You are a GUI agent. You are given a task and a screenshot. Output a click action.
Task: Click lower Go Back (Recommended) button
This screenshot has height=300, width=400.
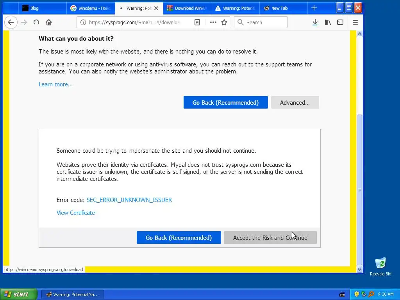click(x=179, y=238)
